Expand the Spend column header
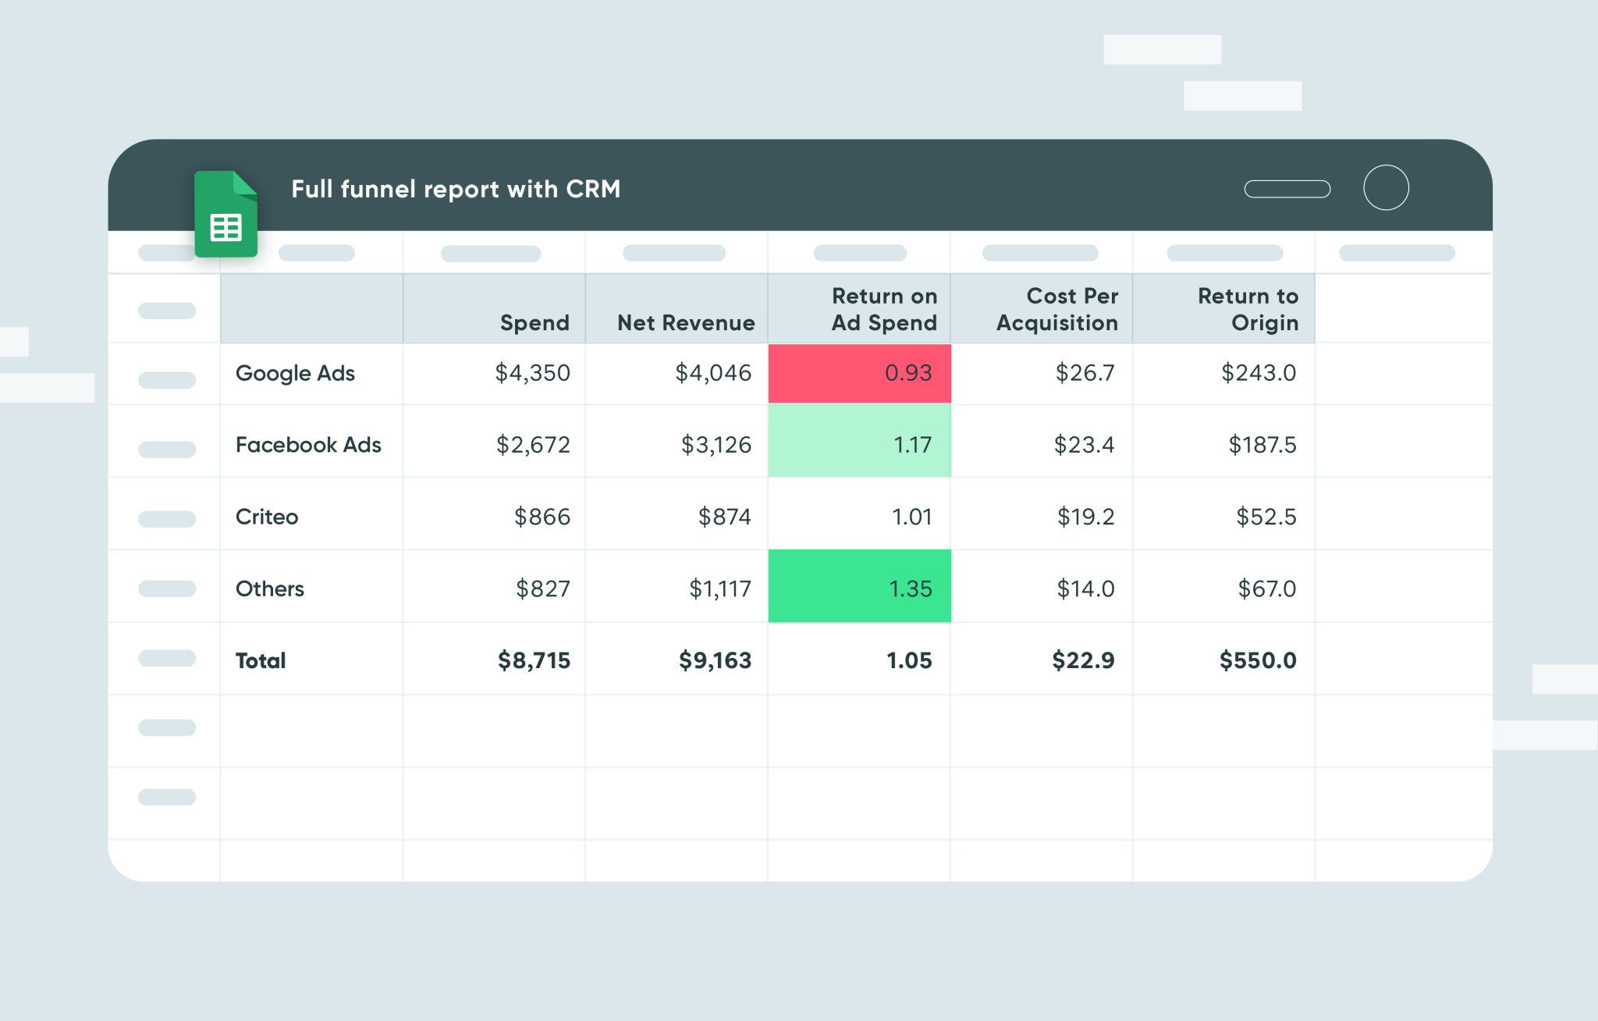The width and height of the screenshot is (1598, 1021). (x=534, y=322)
